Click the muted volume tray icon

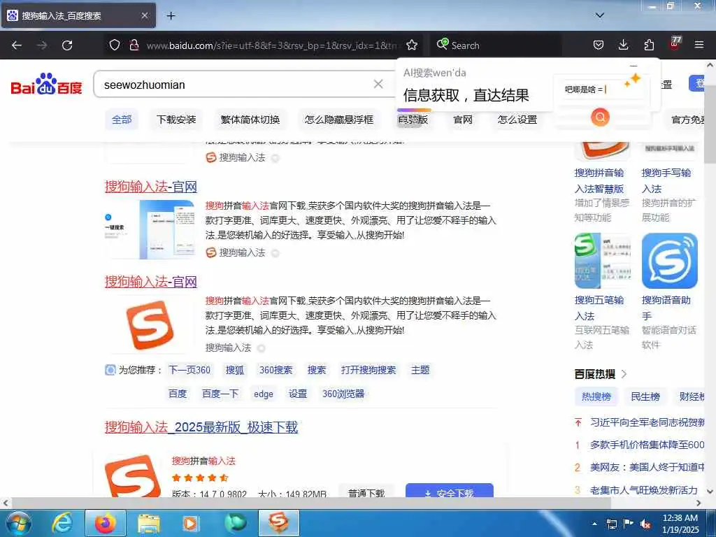(x=645, y=524)
